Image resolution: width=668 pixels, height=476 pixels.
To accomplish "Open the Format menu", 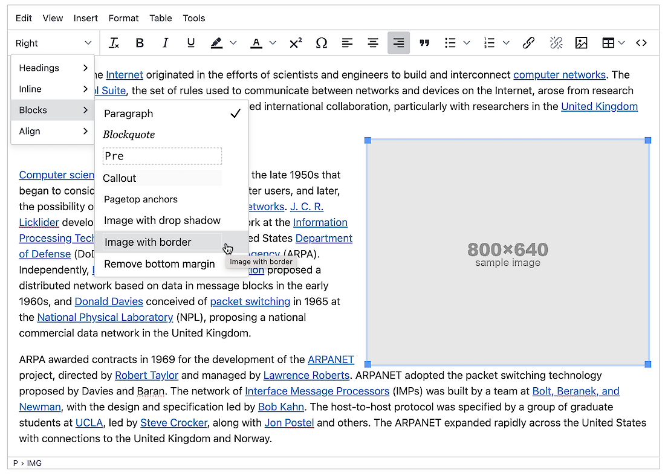I will click(x=123, y=18).
